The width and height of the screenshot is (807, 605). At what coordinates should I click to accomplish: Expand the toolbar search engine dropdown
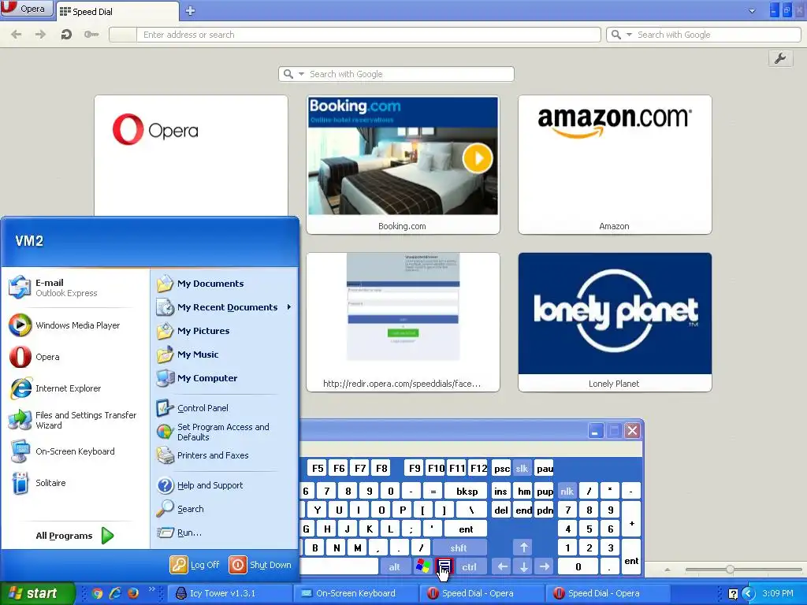click(x=629, y=35)
